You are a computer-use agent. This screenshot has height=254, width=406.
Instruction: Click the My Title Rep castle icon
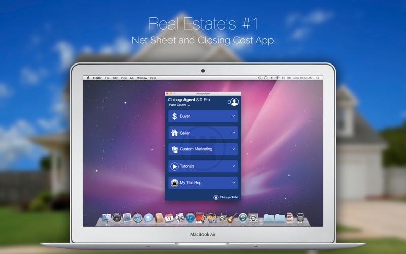click(174, 183)
